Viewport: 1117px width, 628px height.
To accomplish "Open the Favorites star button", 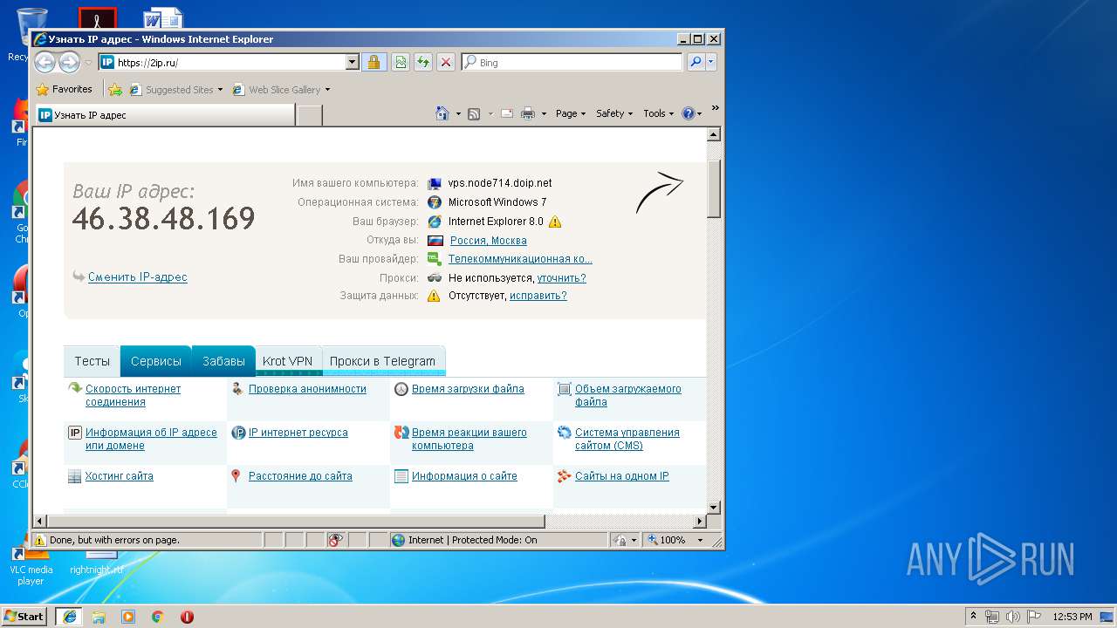I will (64, 89).
